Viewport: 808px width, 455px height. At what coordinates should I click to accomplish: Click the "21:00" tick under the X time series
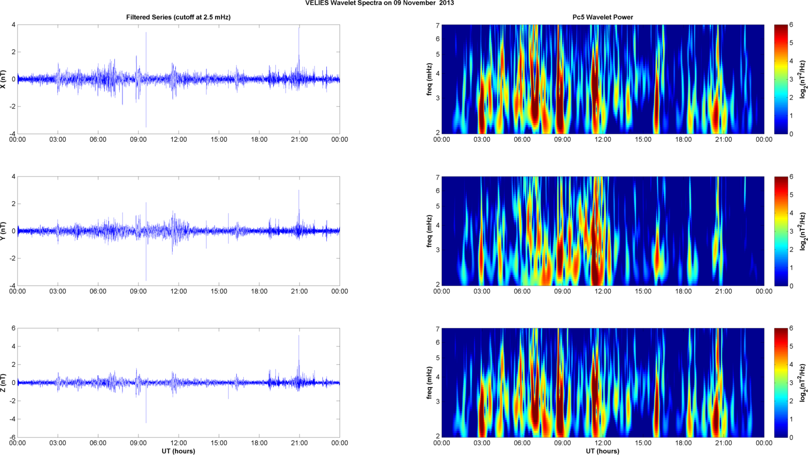[299, 140]
